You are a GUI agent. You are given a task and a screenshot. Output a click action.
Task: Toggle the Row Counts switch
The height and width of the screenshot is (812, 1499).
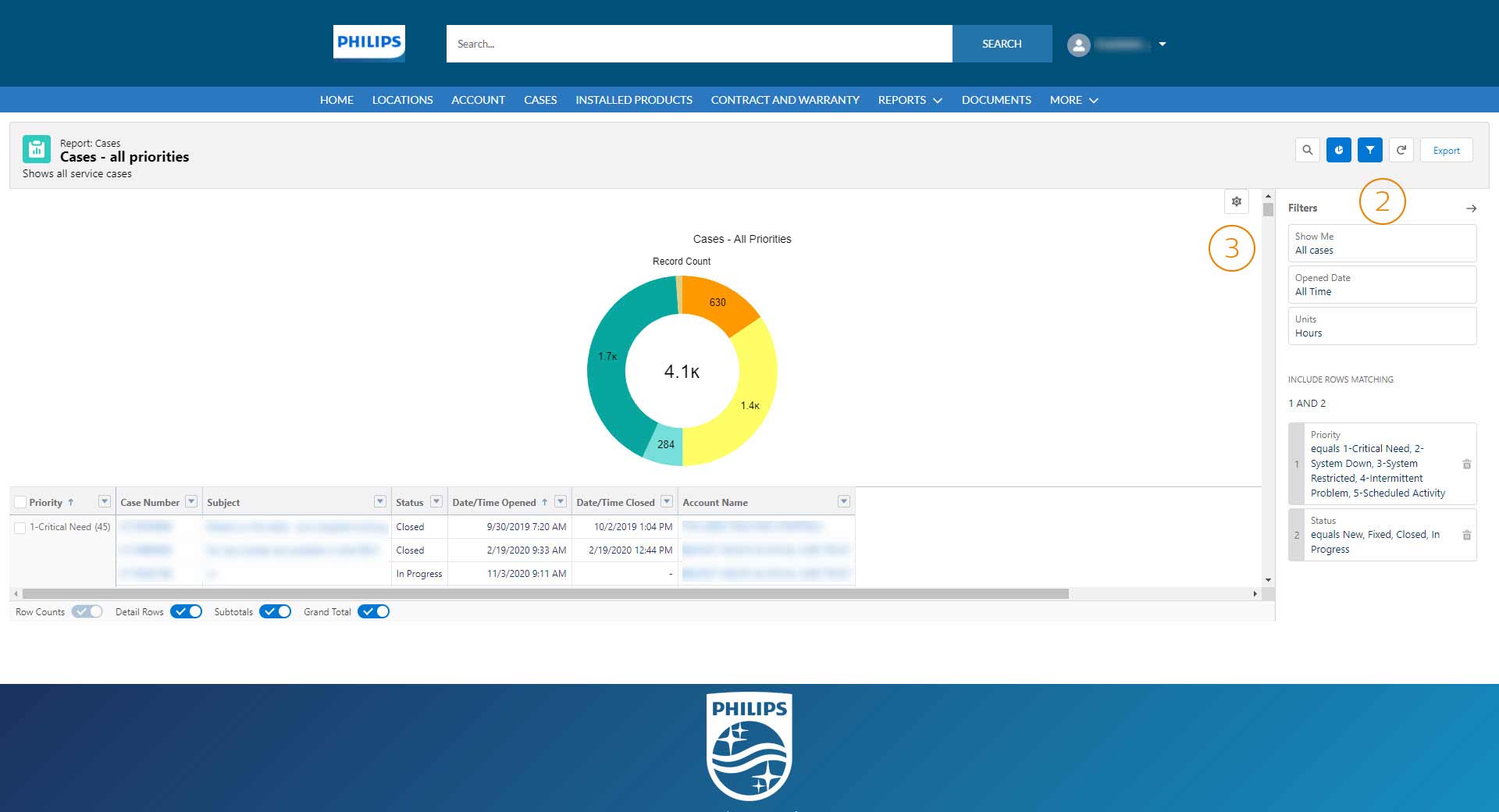coord(87,611)
